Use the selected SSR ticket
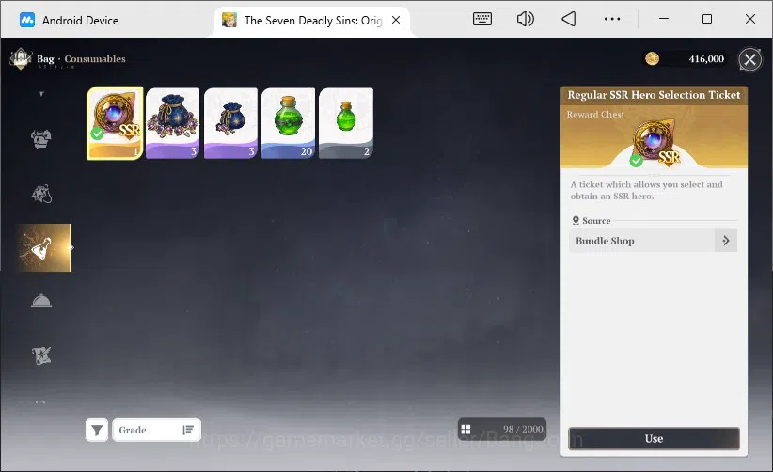 [x=654, y=438]
